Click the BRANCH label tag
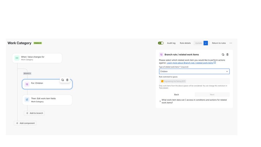 click(x=27, y=73)
